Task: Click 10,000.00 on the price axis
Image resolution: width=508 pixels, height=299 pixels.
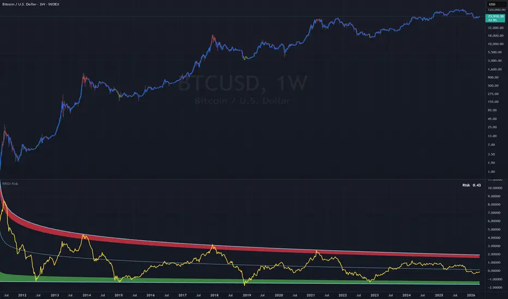Action: (x=495, y=44)
